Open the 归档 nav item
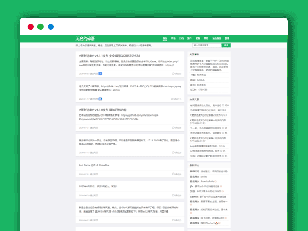Image resolution: width=308 pixels, height=231 pixels. coord(181,38)
